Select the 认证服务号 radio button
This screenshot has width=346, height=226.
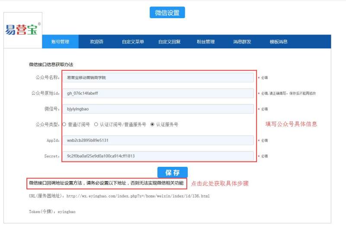click(x=152, y=124)
